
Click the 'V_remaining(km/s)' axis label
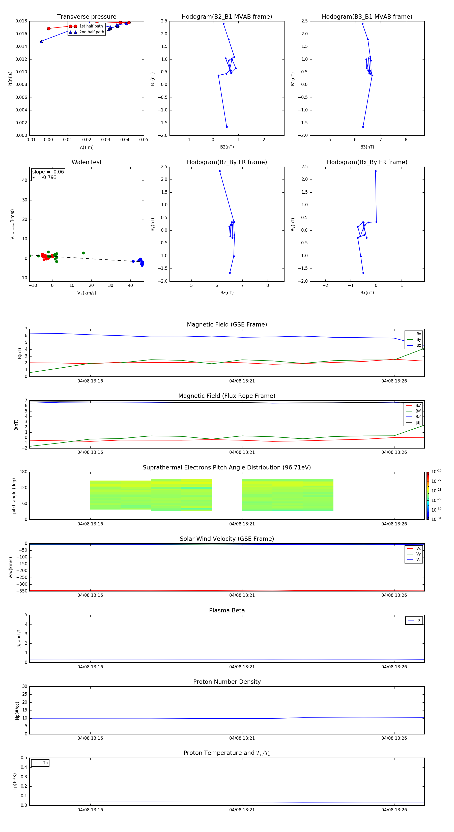13,224
